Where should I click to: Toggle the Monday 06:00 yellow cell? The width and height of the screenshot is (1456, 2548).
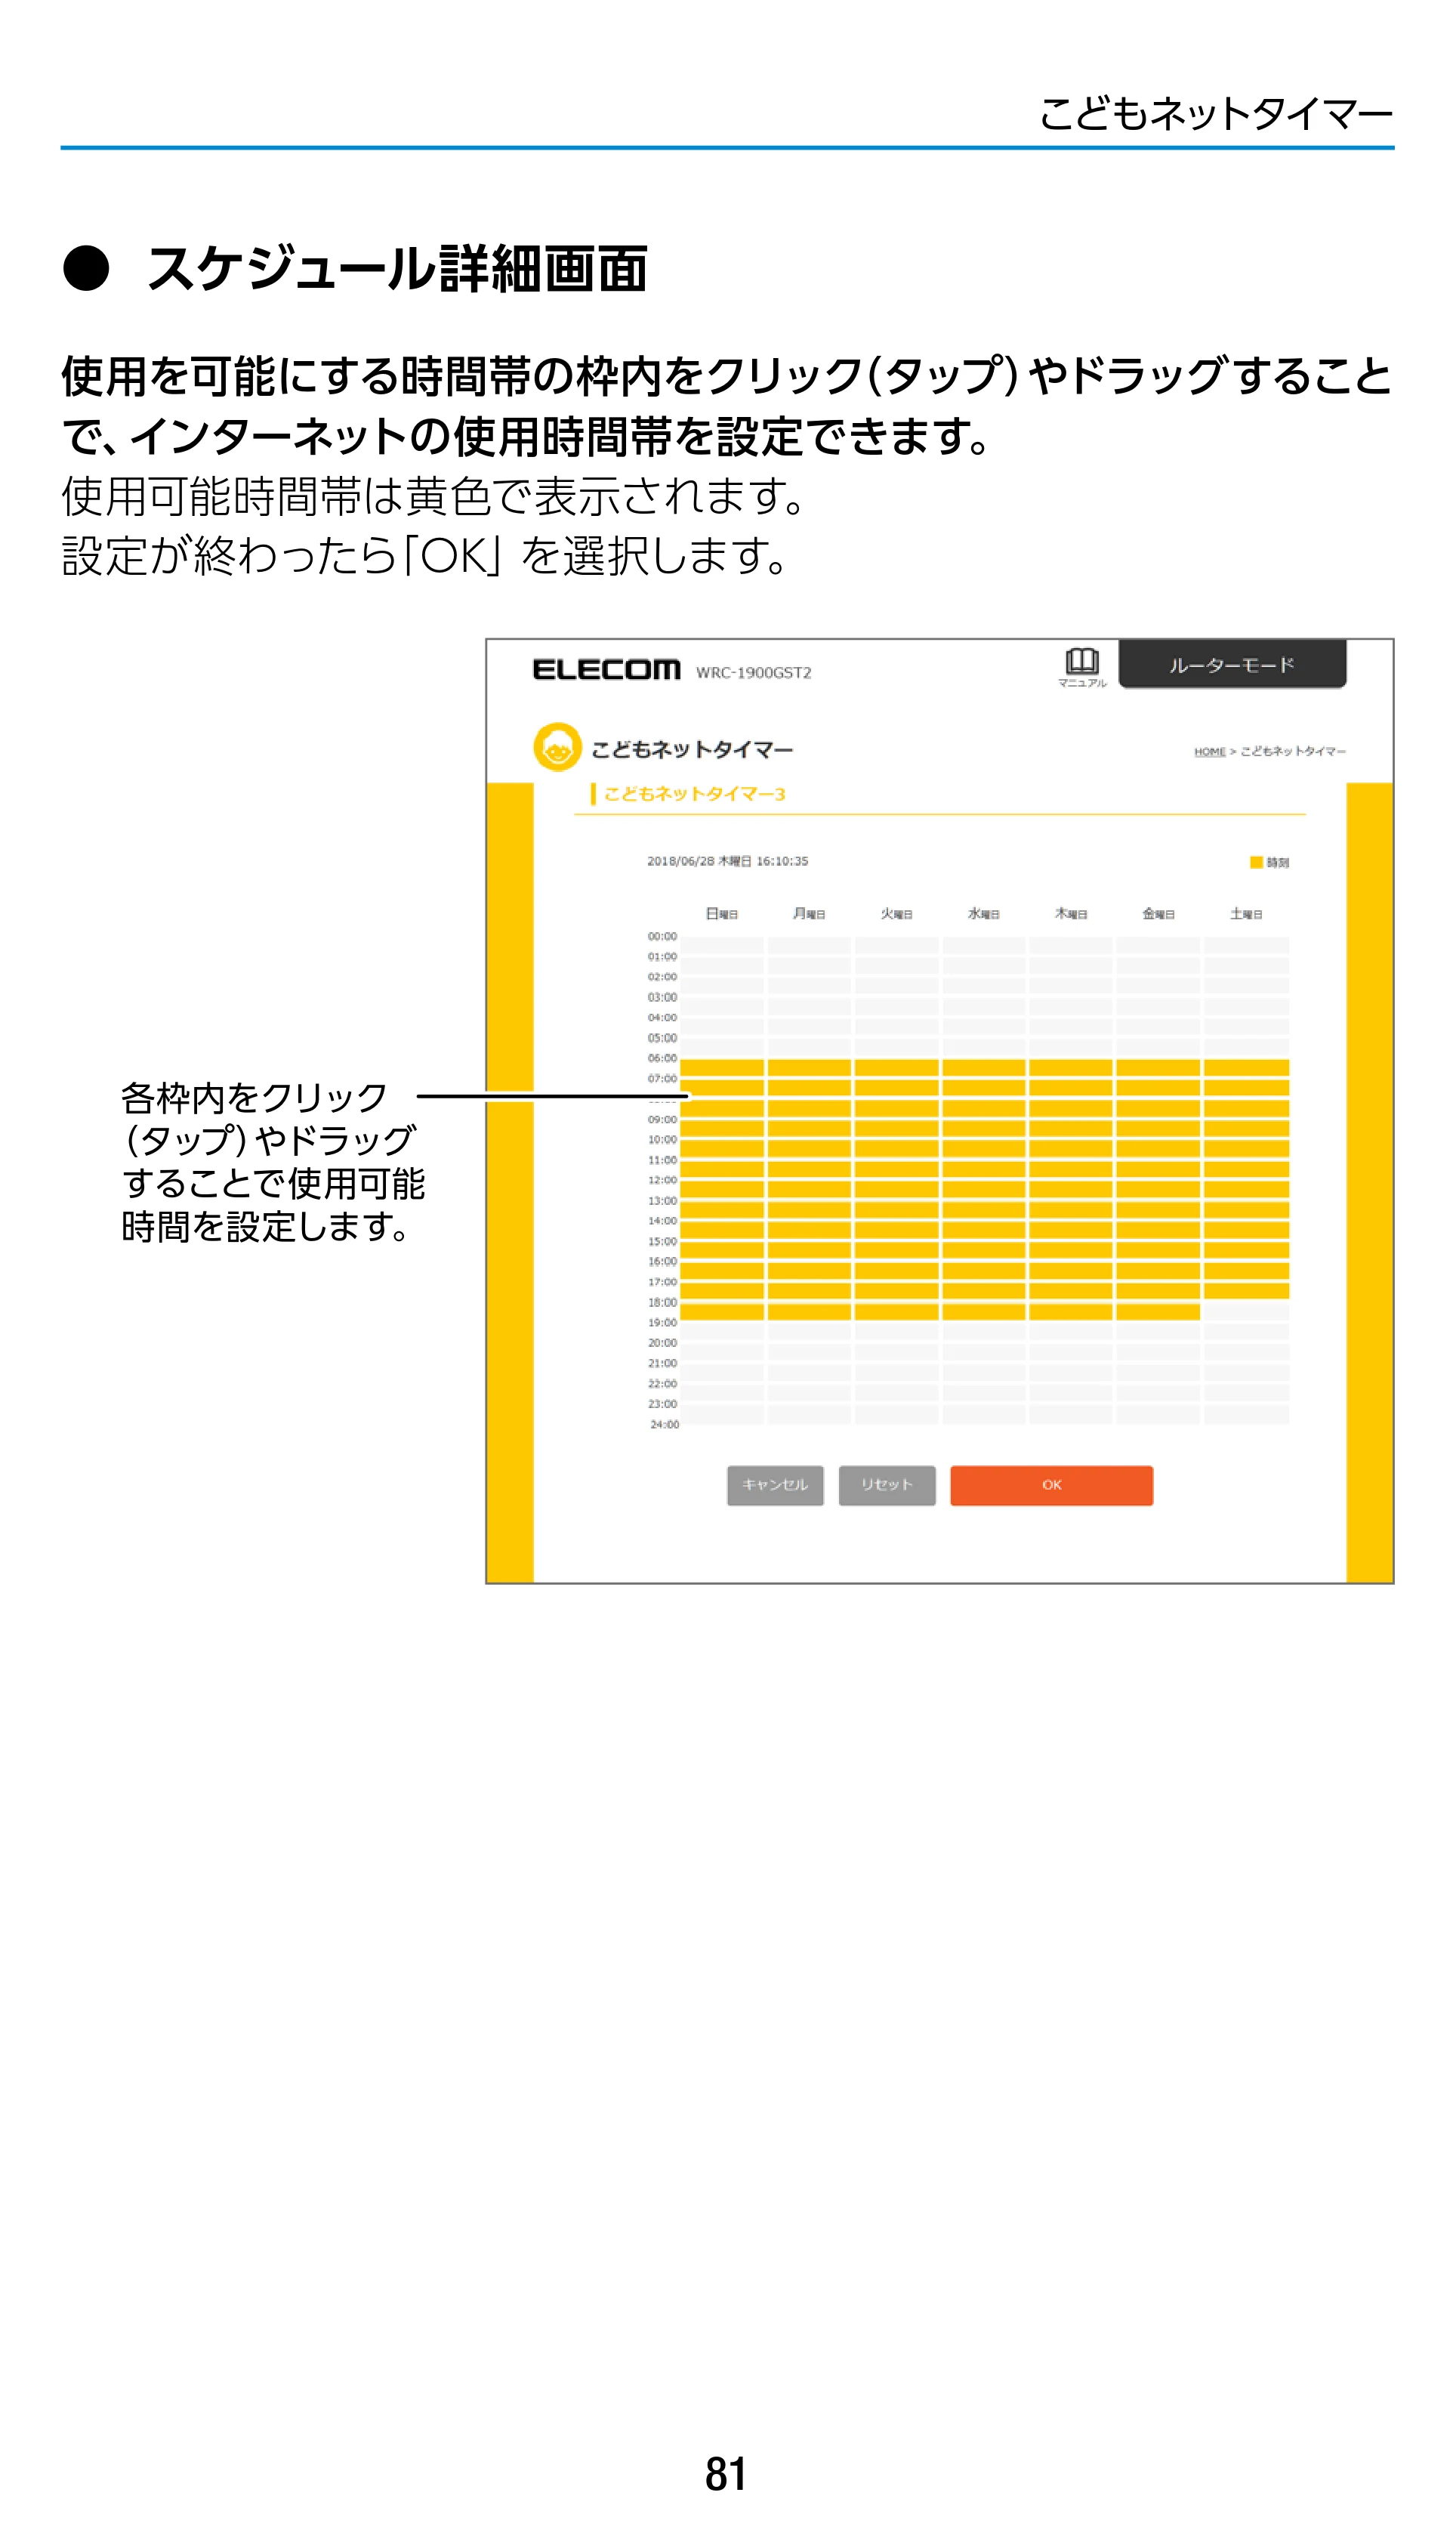point(809,1068)
